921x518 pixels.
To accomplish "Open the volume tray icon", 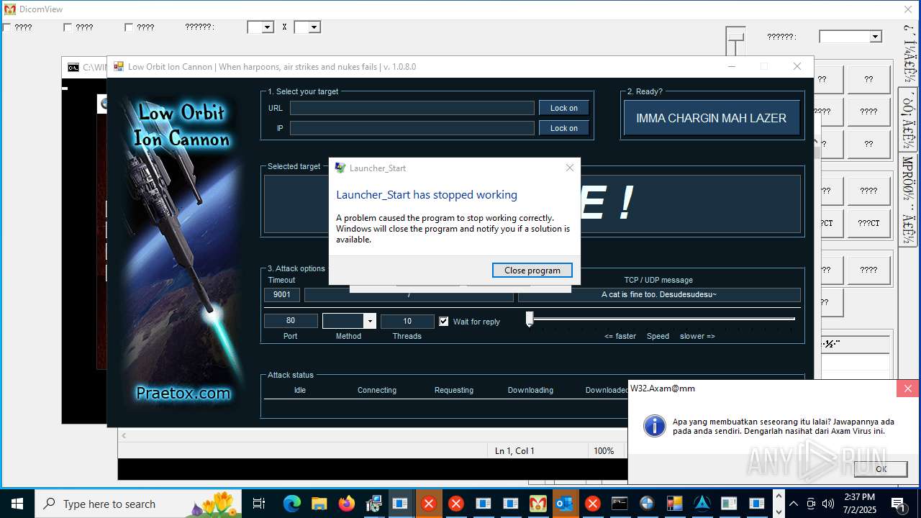I will click(x=828, y=504).
